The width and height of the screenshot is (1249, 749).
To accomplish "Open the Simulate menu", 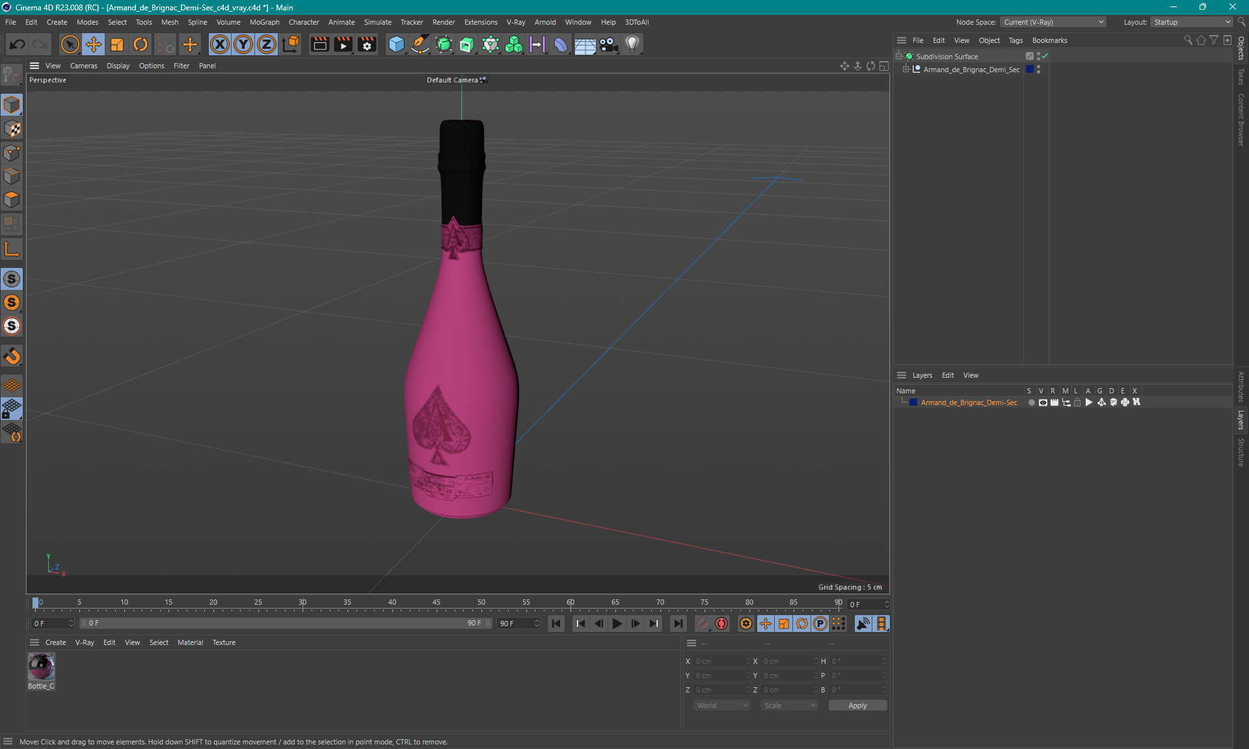I will (377, 22).
